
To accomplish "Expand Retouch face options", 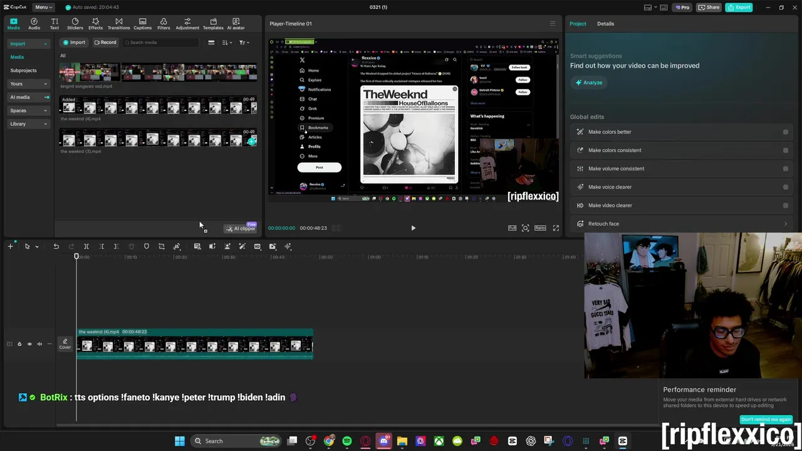I will pos(786,224).
